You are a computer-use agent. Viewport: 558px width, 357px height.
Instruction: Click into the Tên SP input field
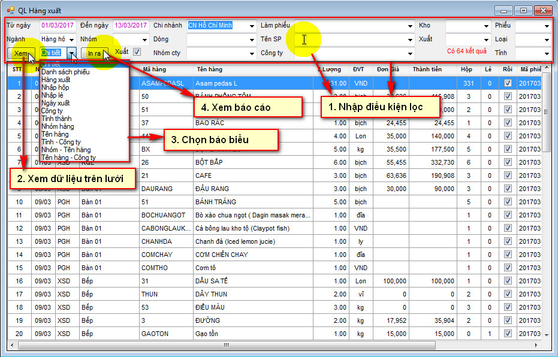(350, 40)
